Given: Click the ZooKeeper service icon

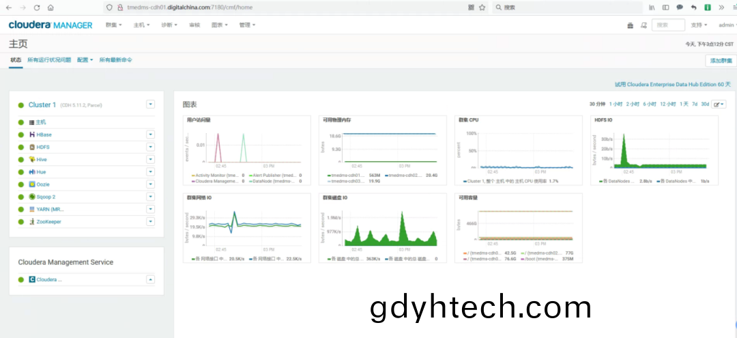Looking at the screenshot, I should (32, 221).
